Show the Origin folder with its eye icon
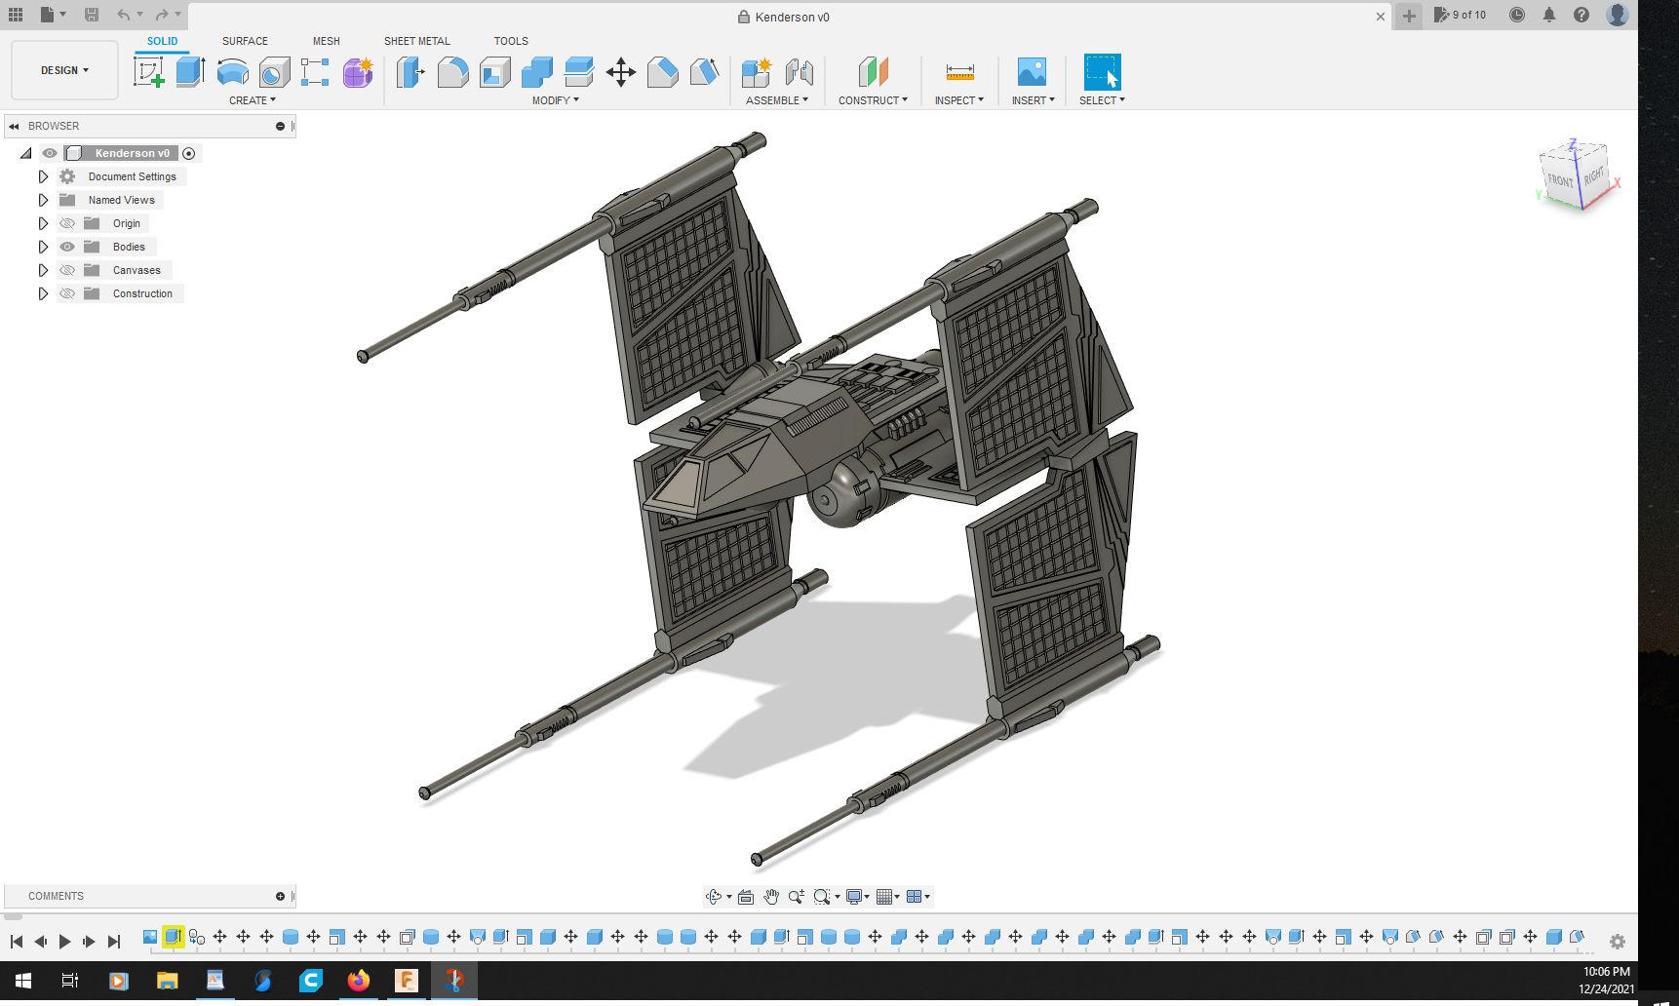The width and height of the screenshot is (1679, 1006). [67, 223]
